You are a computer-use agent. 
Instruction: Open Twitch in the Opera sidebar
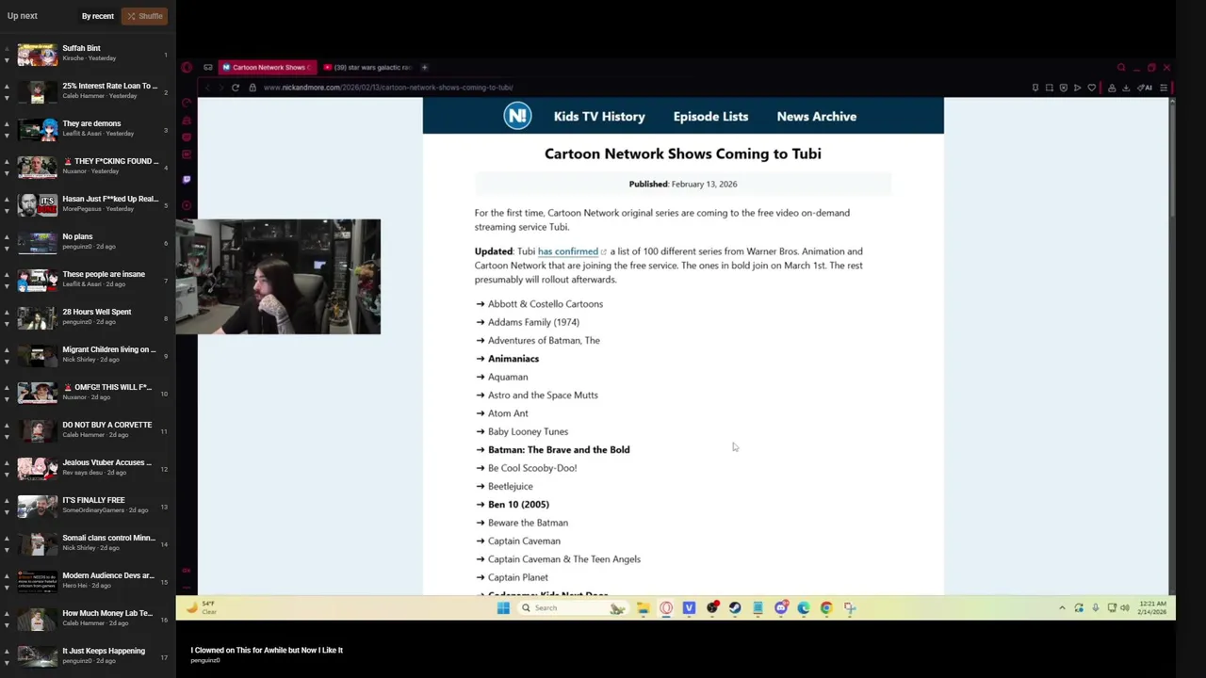[x=187, y=179]
